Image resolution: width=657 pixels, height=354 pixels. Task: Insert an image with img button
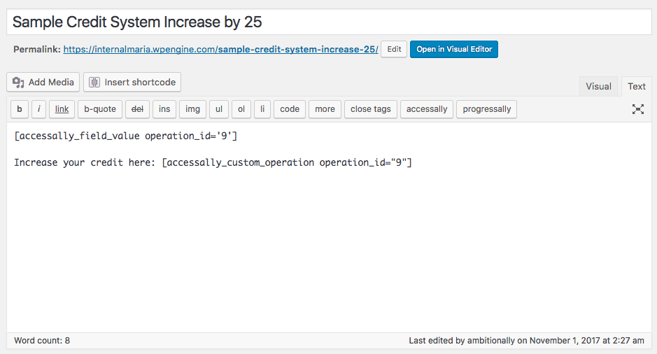[x=192, y=109]
